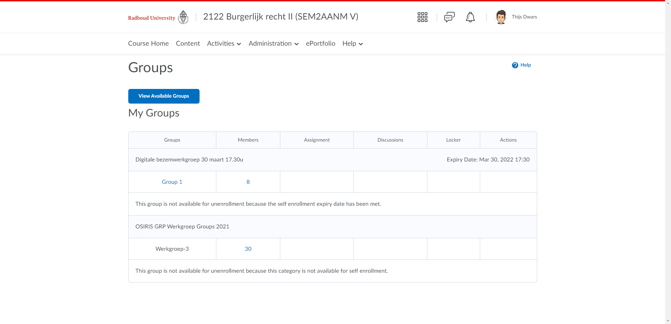
Task: Open the course selector grid icon
Action: (422, 17)
